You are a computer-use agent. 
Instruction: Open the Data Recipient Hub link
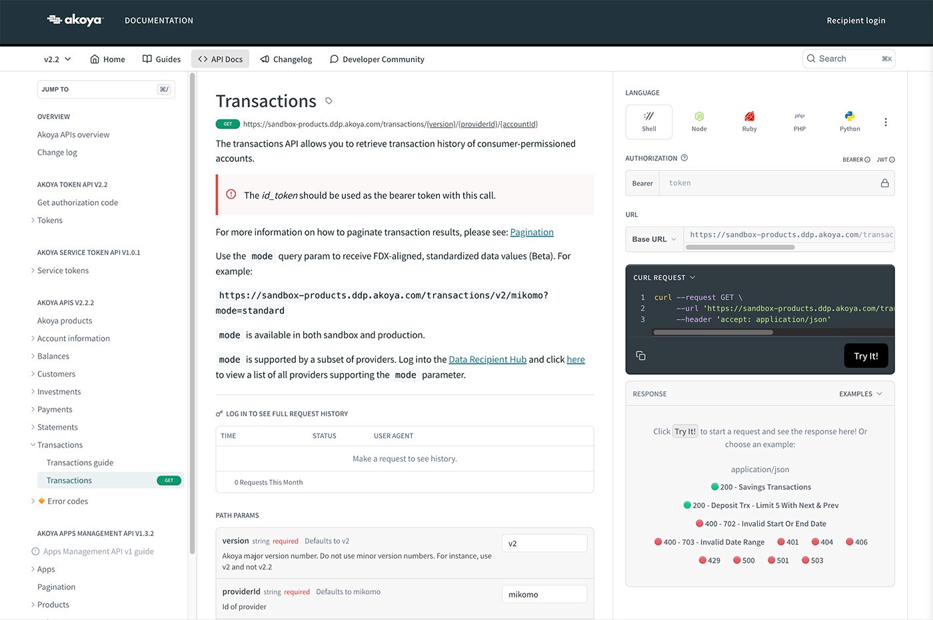pos(487,359)
